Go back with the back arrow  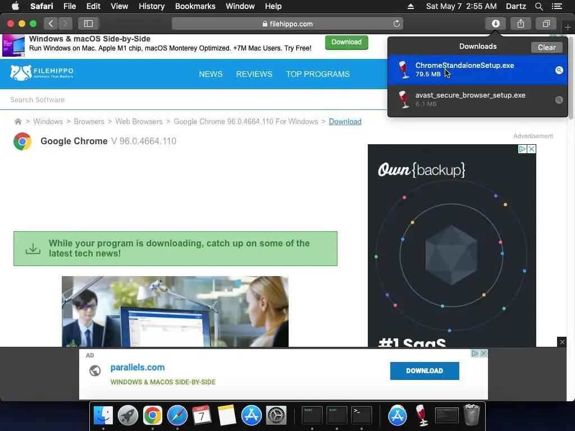51,24
